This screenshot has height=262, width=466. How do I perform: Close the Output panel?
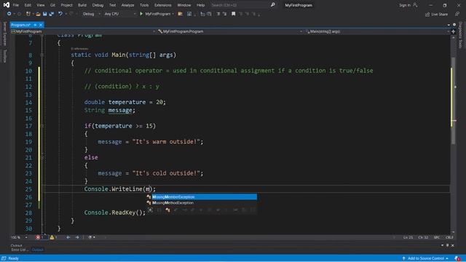(453, 245)
